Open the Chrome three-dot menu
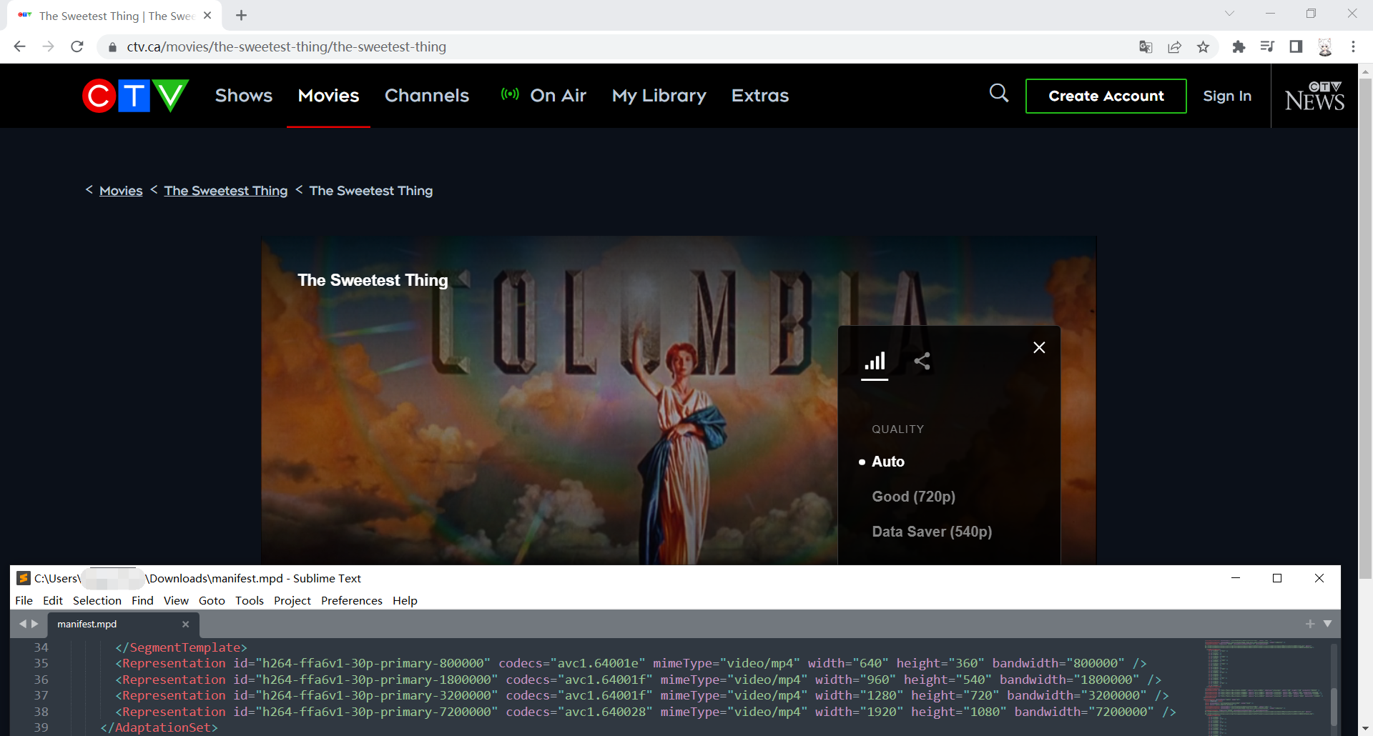Image resolution: width=1373 pixels, height=736 pixels. click(x=1353, y=46)
